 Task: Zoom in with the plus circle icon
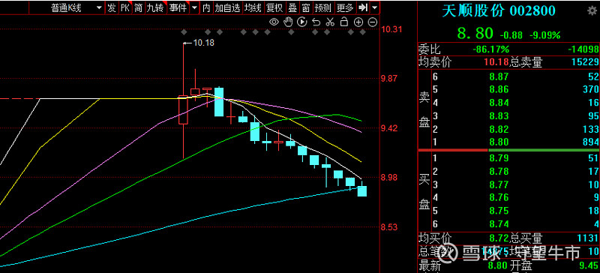pos(358,22)
